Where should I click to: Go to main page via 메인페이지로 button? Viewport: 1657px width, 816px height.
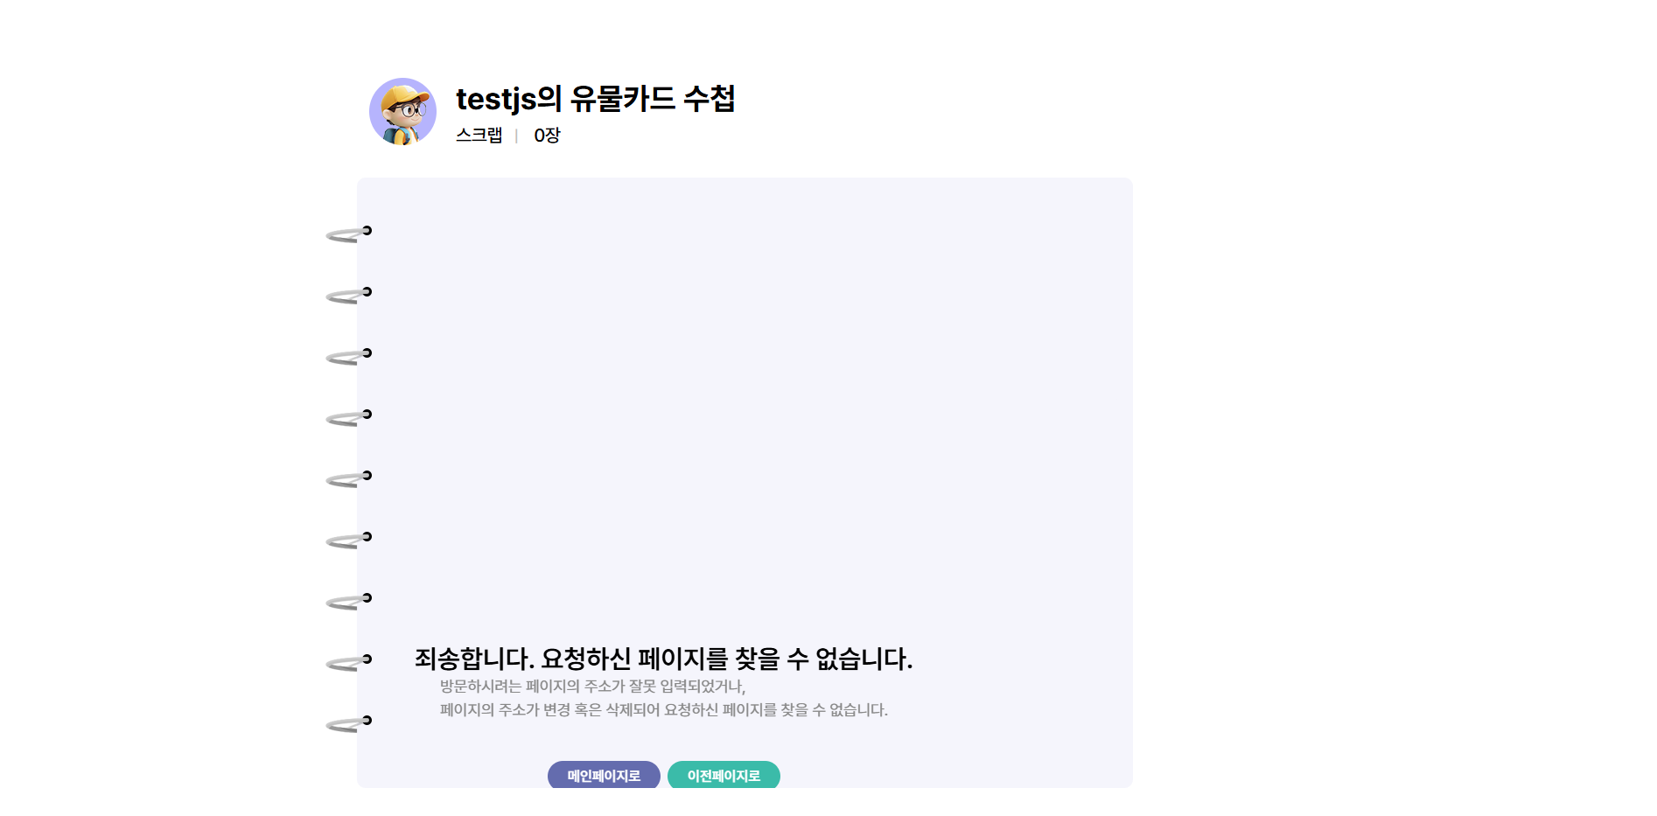(x=604, y=775)
